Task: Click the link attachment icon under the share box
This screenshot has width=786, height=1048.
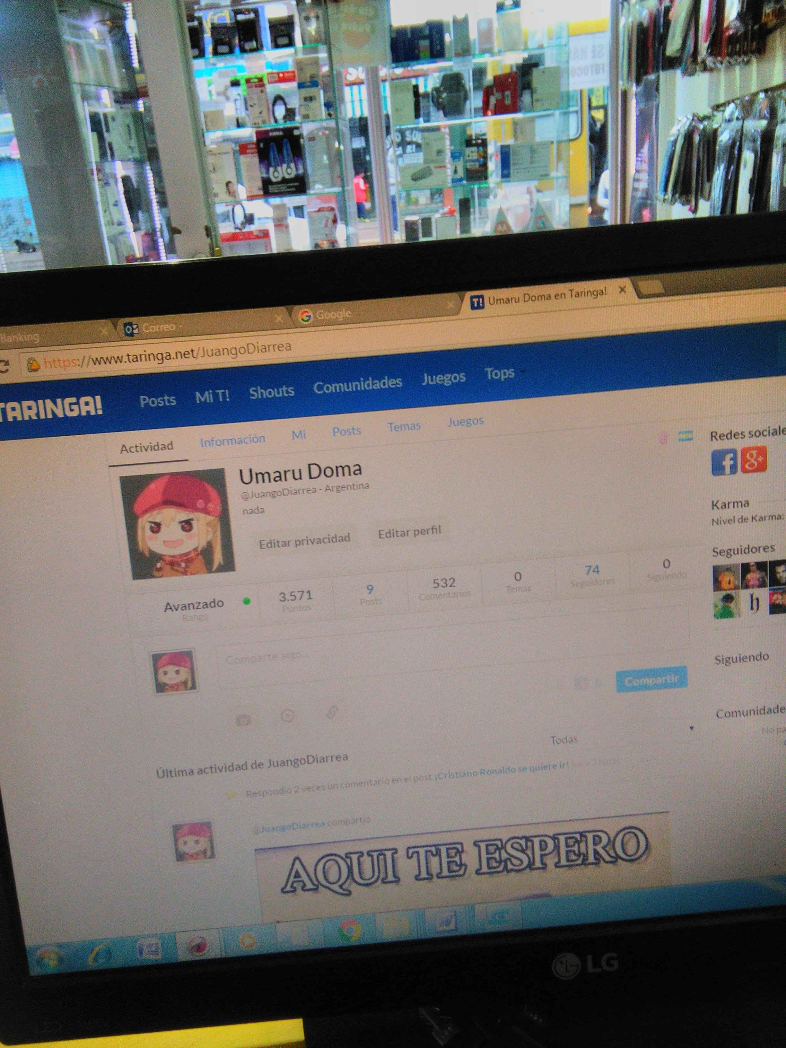Action: pos(332,712)
